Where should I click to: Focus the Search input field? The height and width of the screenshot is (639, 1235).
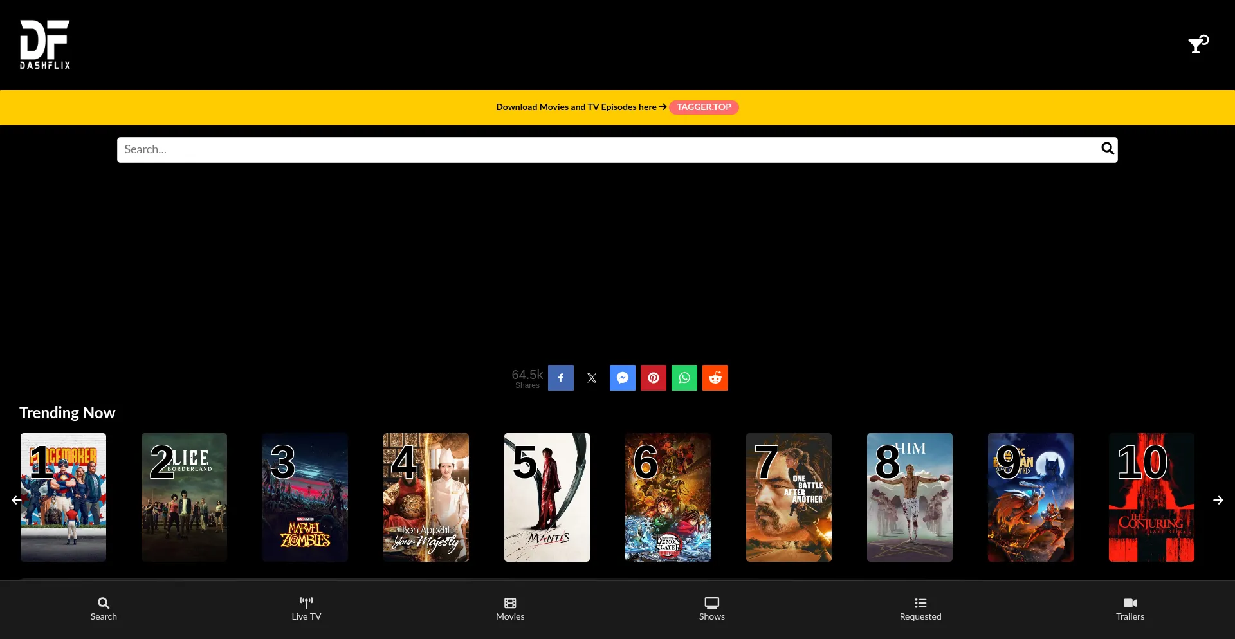tap(605, 149)
